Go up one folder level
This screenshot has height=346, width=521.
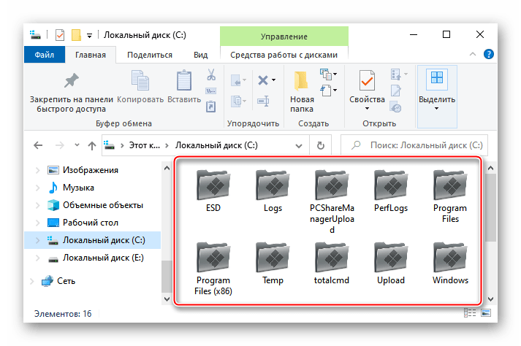pos(92,145)
